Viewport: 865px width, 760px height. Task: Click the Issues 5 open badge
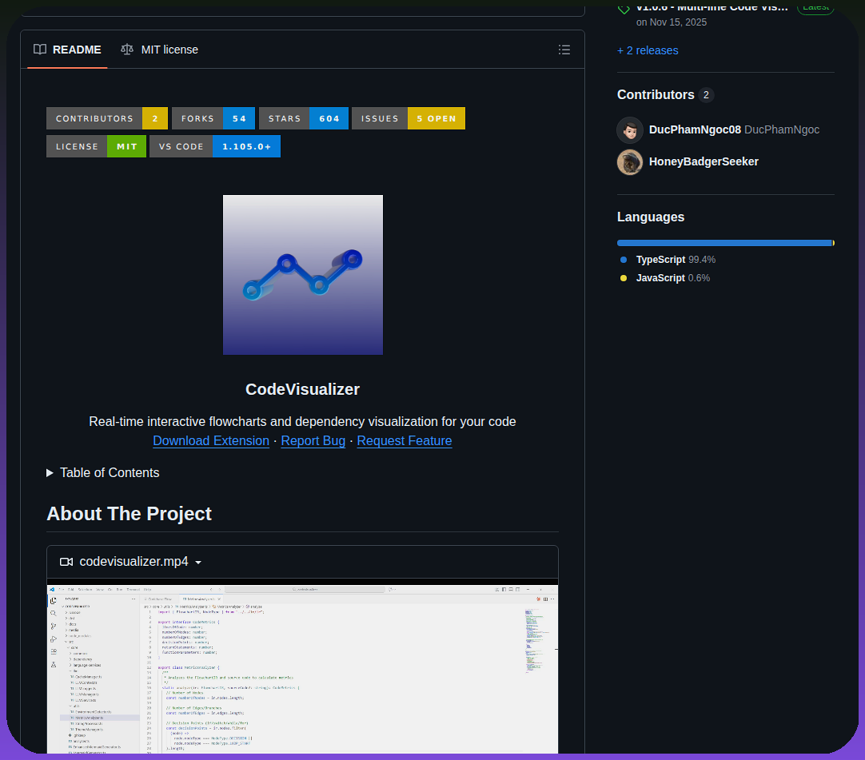click(409, 118)
